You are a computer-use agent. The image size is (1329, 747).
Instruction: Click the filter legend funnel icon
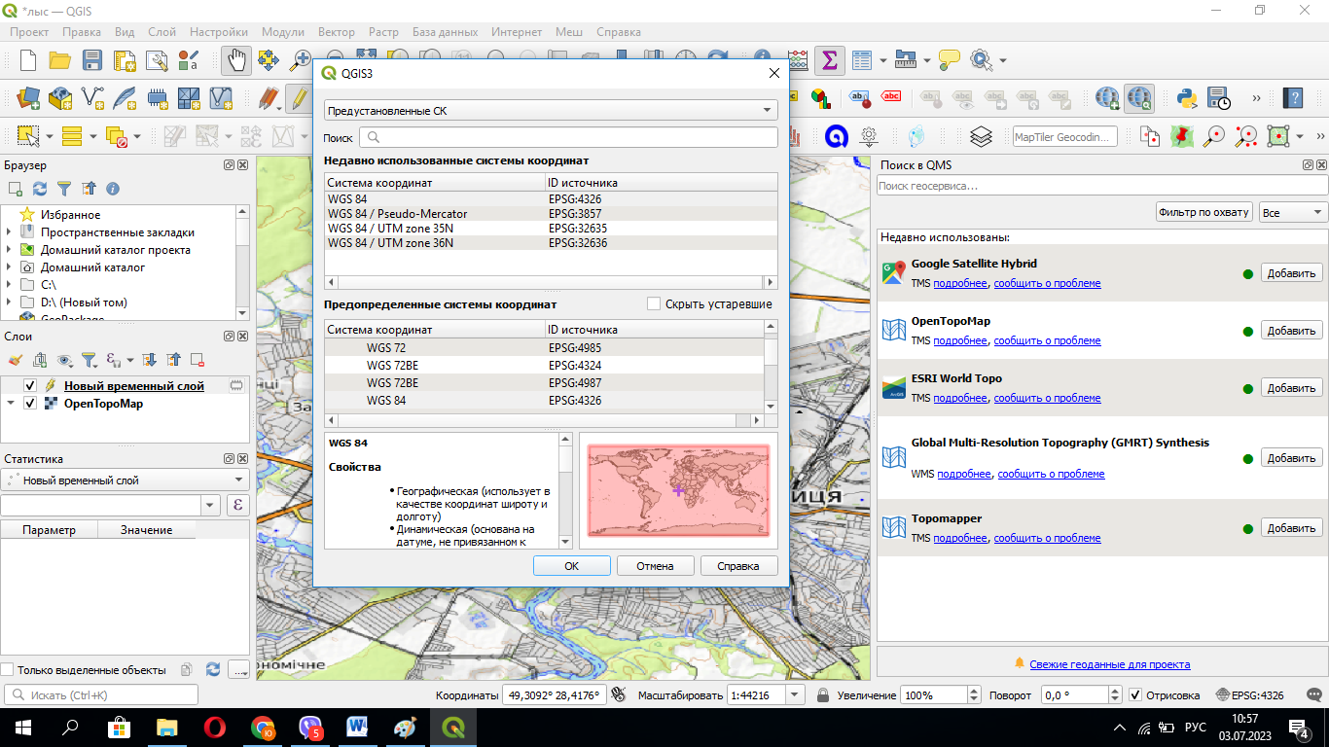pos(89,360)
